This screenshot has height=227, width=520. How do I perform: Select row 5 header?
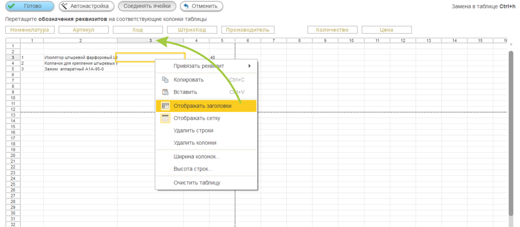[x=13, y=69]
